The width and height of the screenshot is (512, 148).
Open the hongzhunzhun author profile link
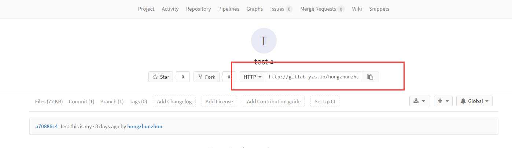(x=145, y=126)
